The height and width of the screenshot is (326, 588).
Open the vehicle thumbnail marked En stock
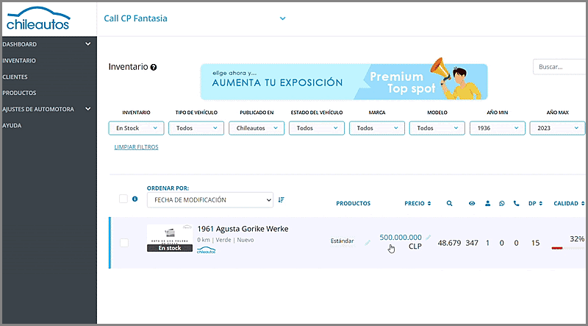coord(170,238)
